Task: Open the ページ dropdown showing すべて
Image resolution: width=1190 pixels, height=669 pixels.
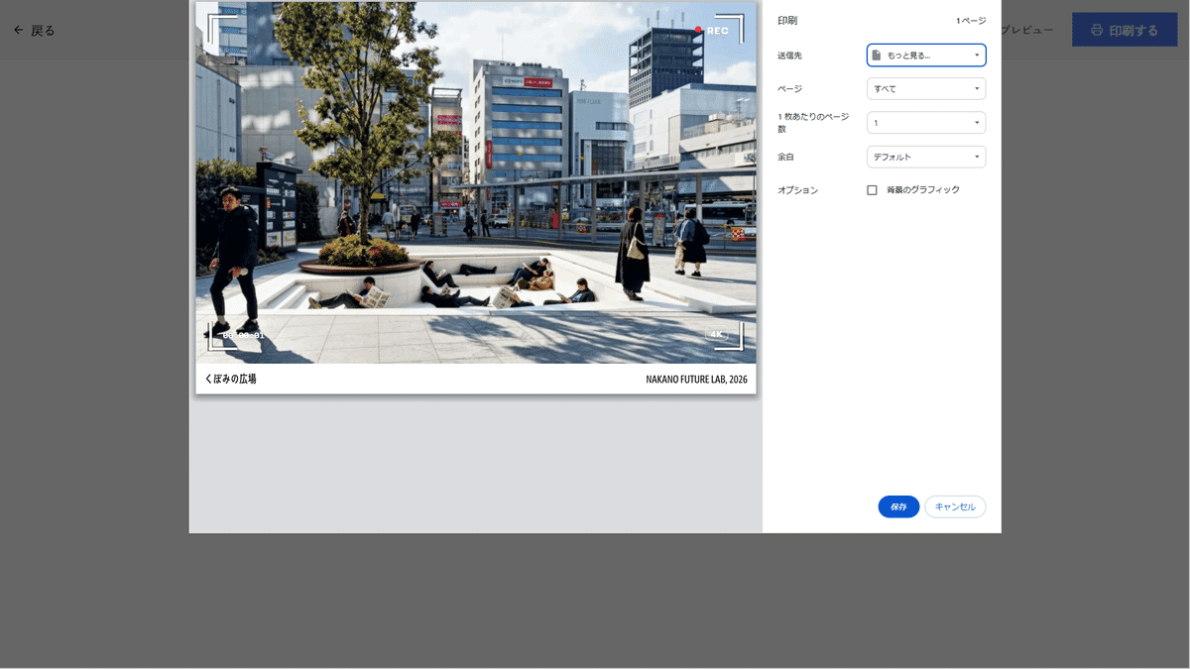Action: point(926,89)
